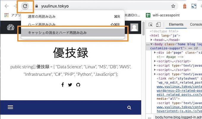Open the 共通ID bookmark
The height and width of the screenshot is (119, 202).
[x=132, y=15]
